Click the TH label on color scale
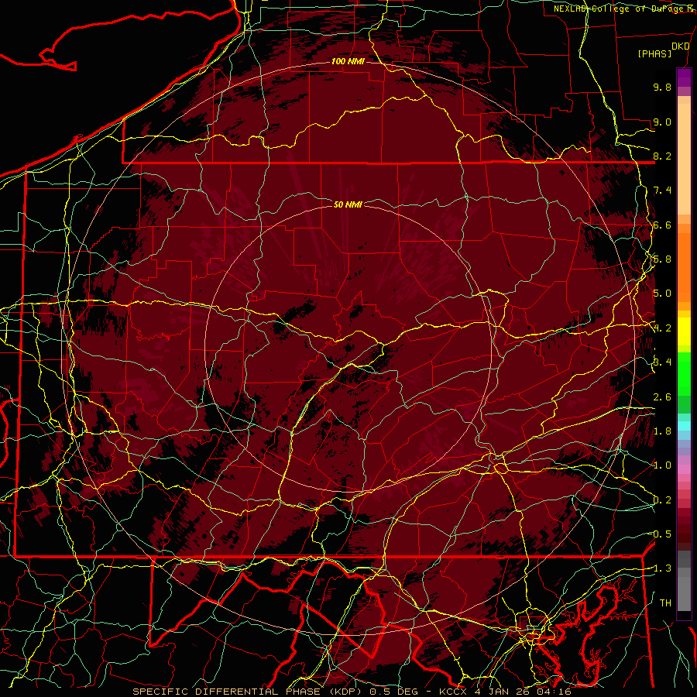The image size is (697, 697). 665,603
